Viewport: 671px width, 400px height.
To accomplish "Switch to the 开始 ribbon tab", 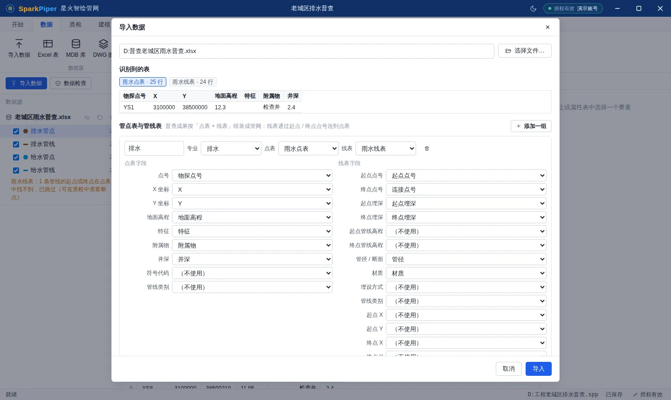I will click(x=18, y=24).
